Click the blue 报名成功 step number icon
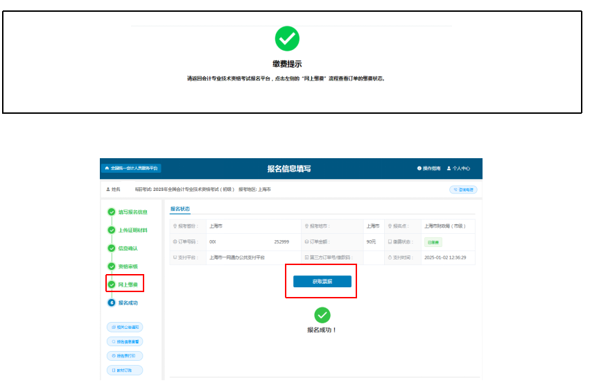 [111, 303]
